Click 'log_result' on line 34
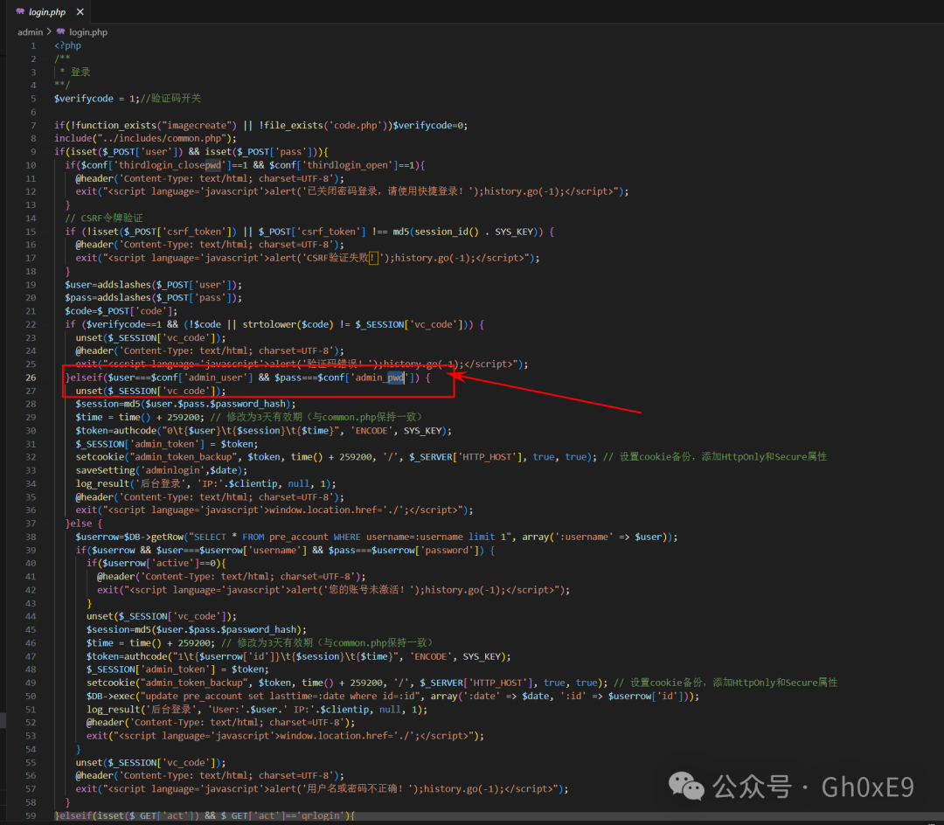The height and width of the screenshot is (825, 944). (102, 484)
